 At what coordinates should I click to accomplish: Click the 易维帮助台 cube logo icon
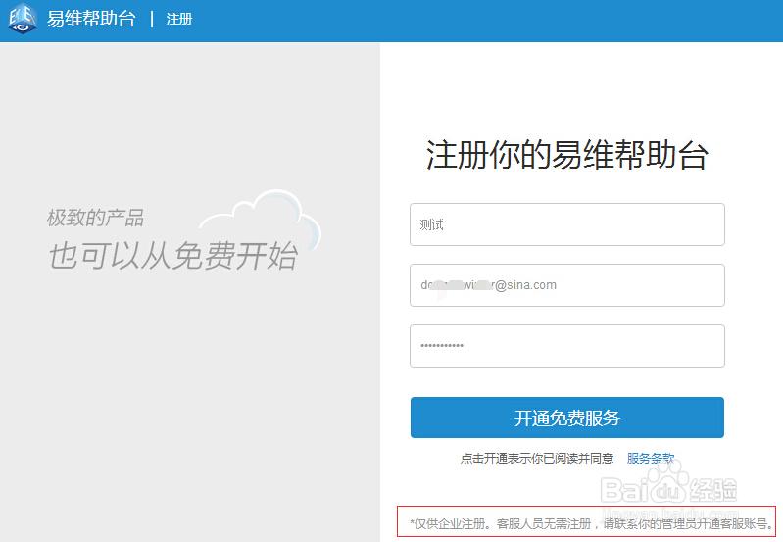pyautogui.click(x=23, y=19)
